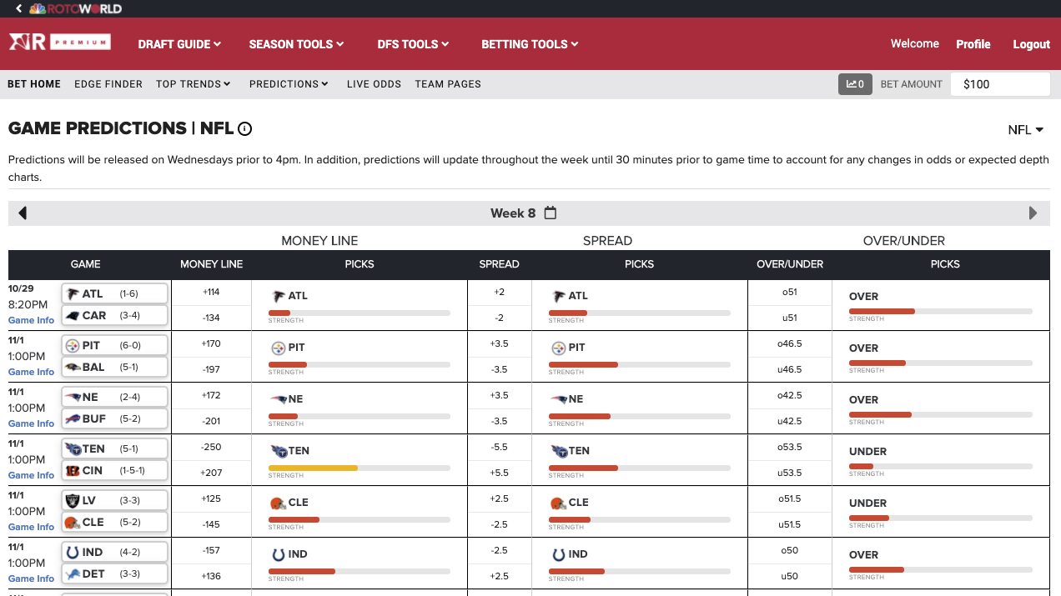Screen dimensions: 1061x596
Task: Click the Colts logo in Money Line picks
Action: pyautogui.click(x=279, y=554)
